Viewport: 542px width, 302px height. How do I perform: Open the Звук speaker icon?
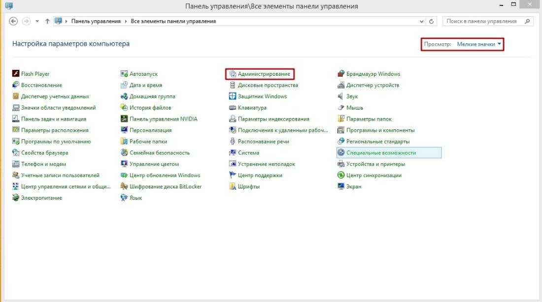(x=341, y=96)
